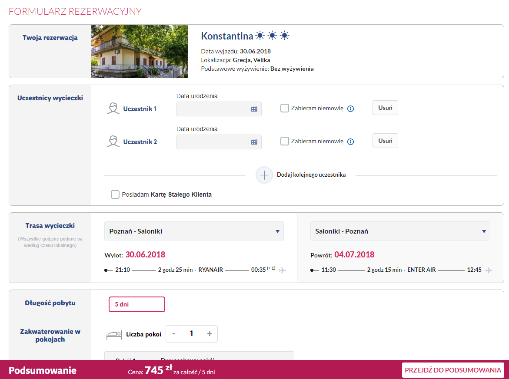509x379 pixels.
Task: Click the ENTER AIR flight carrier text
Action: click(421, 270)
